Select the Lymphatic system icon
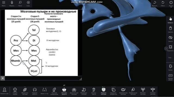 click(x=133, y=90)
